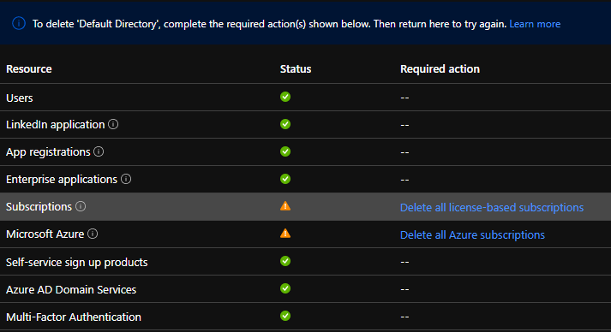This screenshot has height=332, width=611.
Task: Select the Self-service sign up products row
Action: pos(305,262)
